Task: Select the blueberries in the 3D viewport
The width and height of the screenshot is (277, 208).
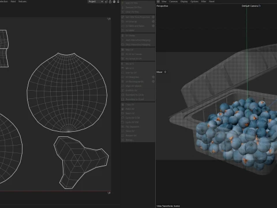Action: click(x=237, y=133)
